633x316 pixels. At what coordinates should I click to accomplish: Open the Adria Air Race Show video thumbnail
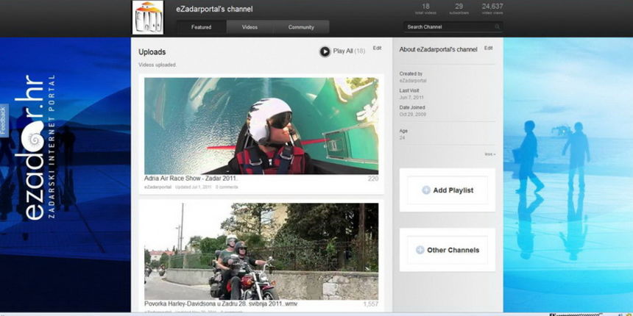(261, 126)
